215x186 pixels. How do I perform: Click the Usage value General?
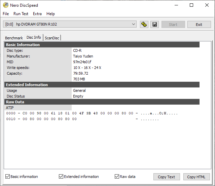(79, 90)
